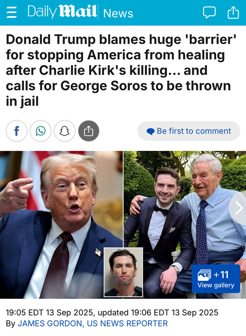Tap the inset mugshot thumbnail
The width and height of the screenshot is (246, 336).
pyautogui.click(x=123, y=272)
